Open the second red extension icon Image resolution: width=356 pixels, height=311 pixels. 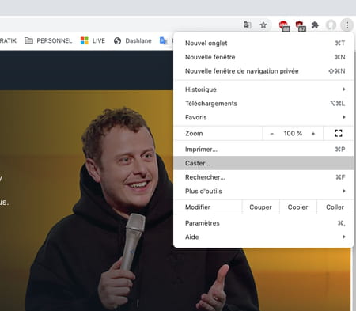[301, 26]
